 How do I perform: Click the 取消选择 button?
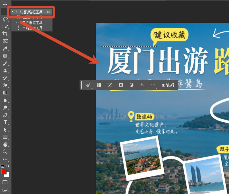coord(168,85)
